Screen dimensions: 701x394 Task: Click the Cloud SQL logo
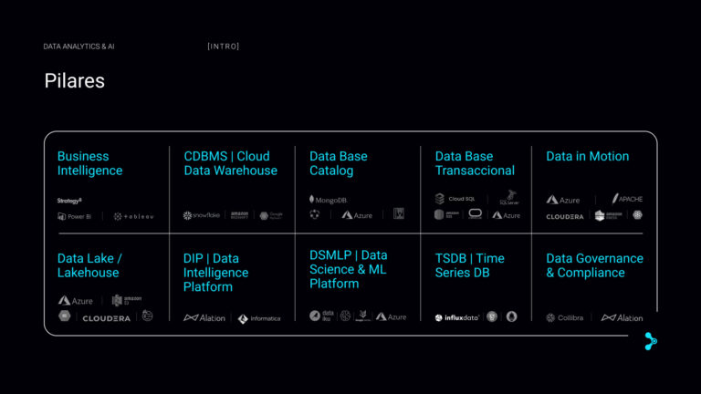455,198
